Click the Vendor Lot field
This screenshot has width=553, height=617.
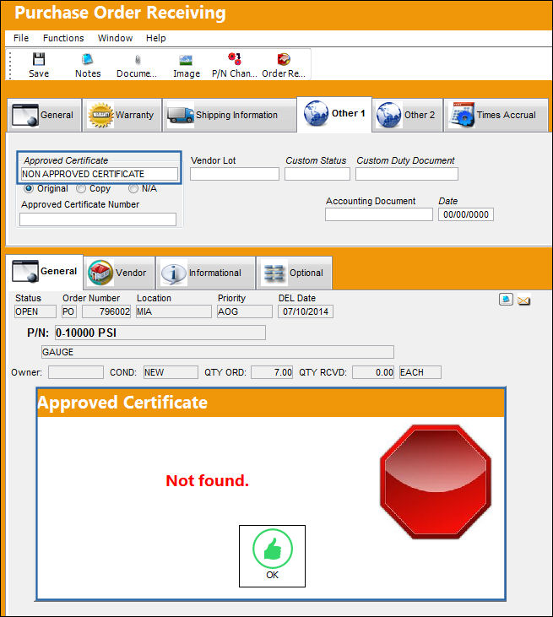[x=235, y=174]
